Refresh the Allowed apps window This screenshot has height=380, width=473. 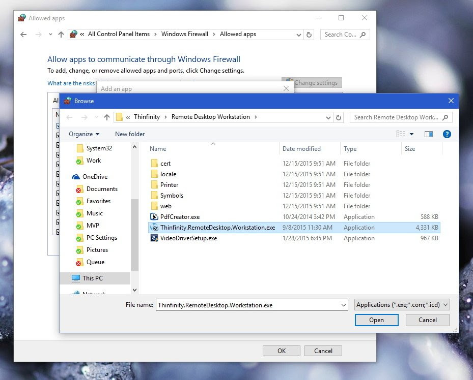pos(309,35)
